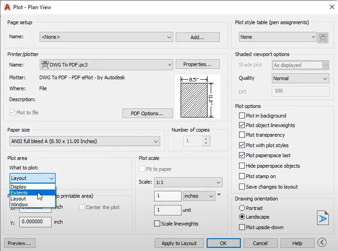This screenshot has height=251, width=338.
Task: Uncheck Plot paperspace last
Action: coord(242,155)
